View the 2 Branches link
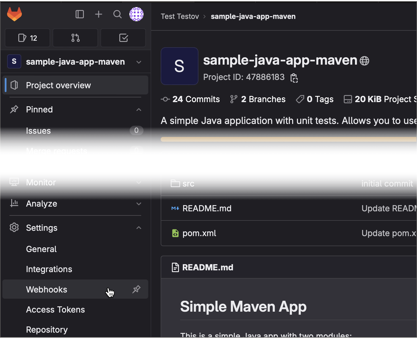 pos(258,99)
